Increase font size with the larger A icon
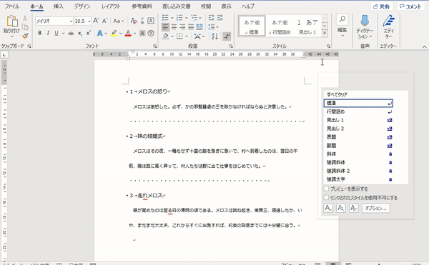The height and width of the screenshot is (265, 429). click(x=96, y=21)
